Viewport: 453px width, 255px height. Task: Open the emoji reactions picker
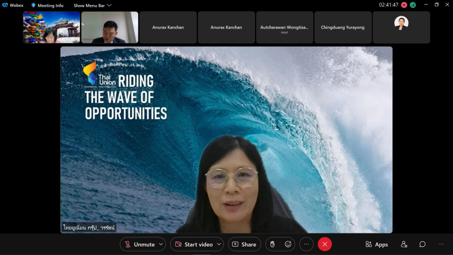288,244
